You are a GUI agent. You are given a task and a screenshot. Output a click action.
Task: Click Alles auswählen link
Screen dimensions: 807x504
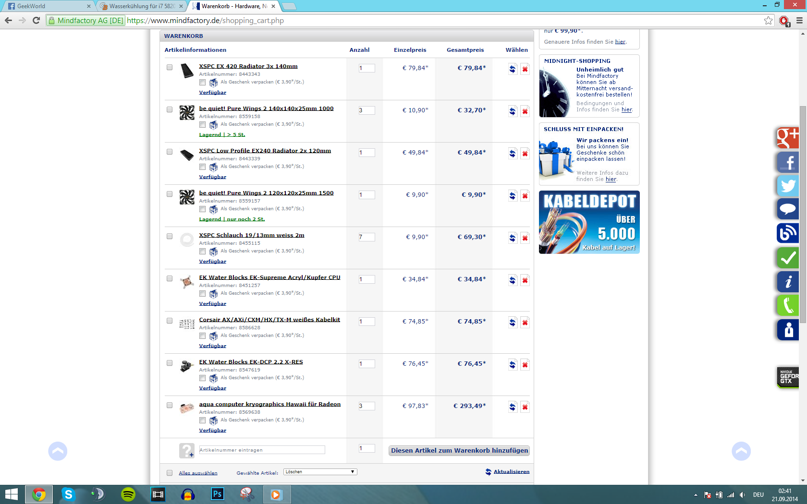198,473
